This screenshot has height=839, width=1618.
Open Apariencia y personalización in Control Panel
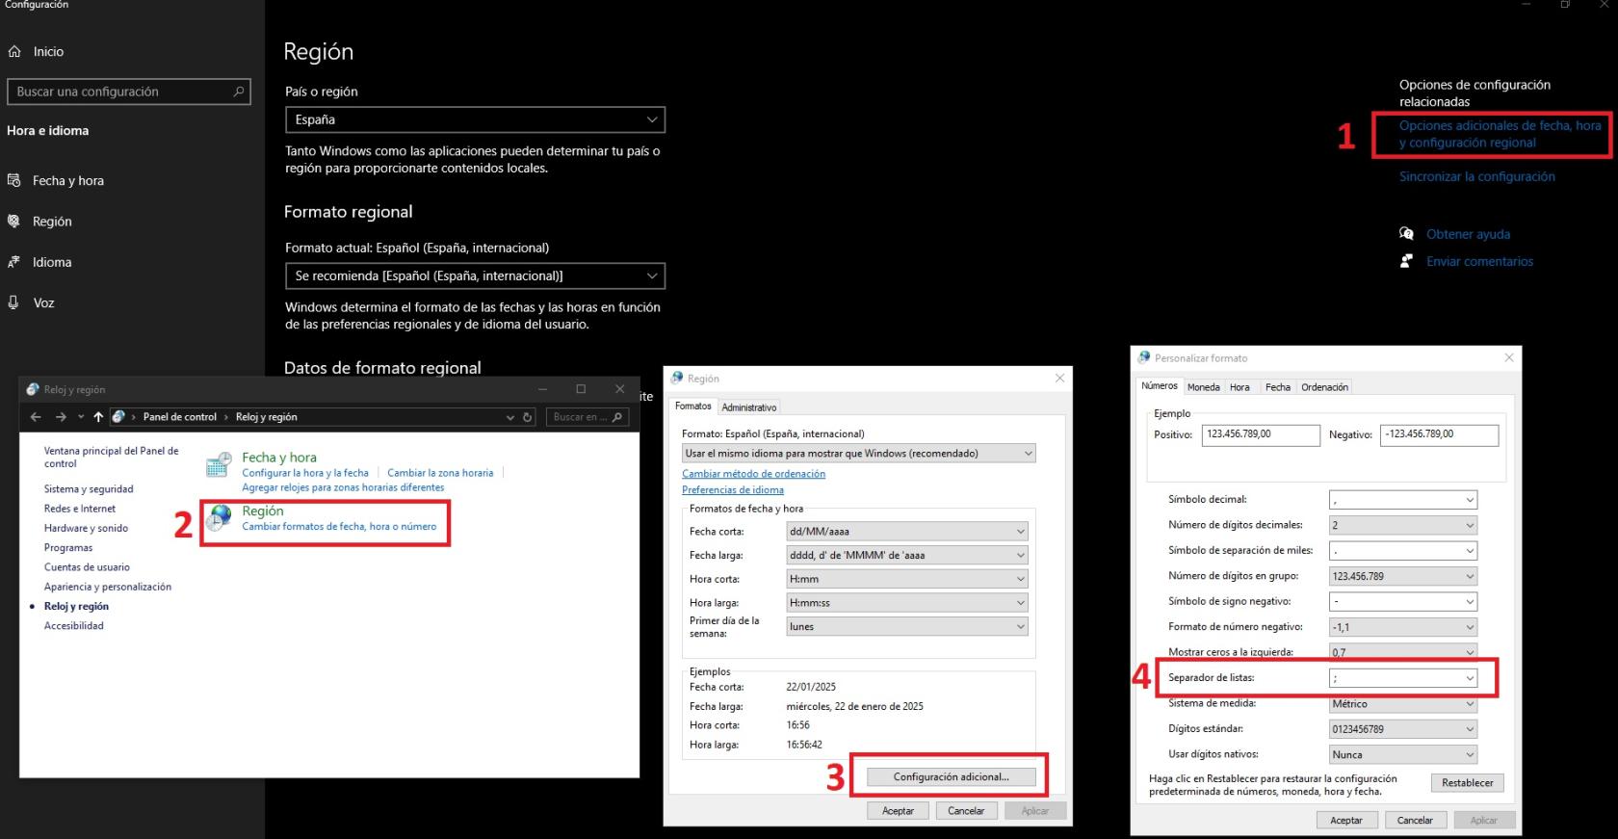coord(108,587)
